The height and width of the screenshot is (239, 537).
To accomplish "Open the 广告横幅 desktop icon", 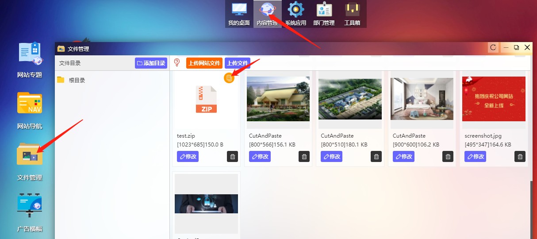I will [30, 213].
